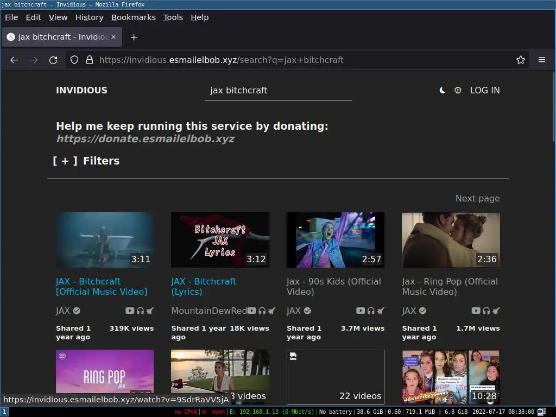556x417 pixels.
Task: Open the View menu
Action: pos(58,17)
